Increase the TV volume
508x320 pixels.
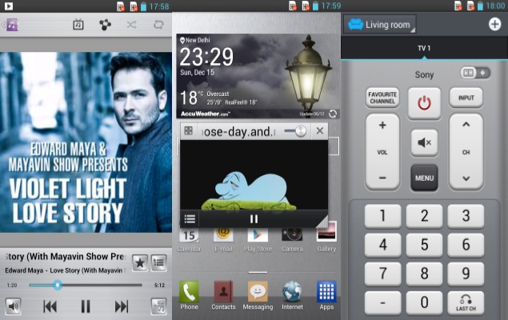(382, 126)
